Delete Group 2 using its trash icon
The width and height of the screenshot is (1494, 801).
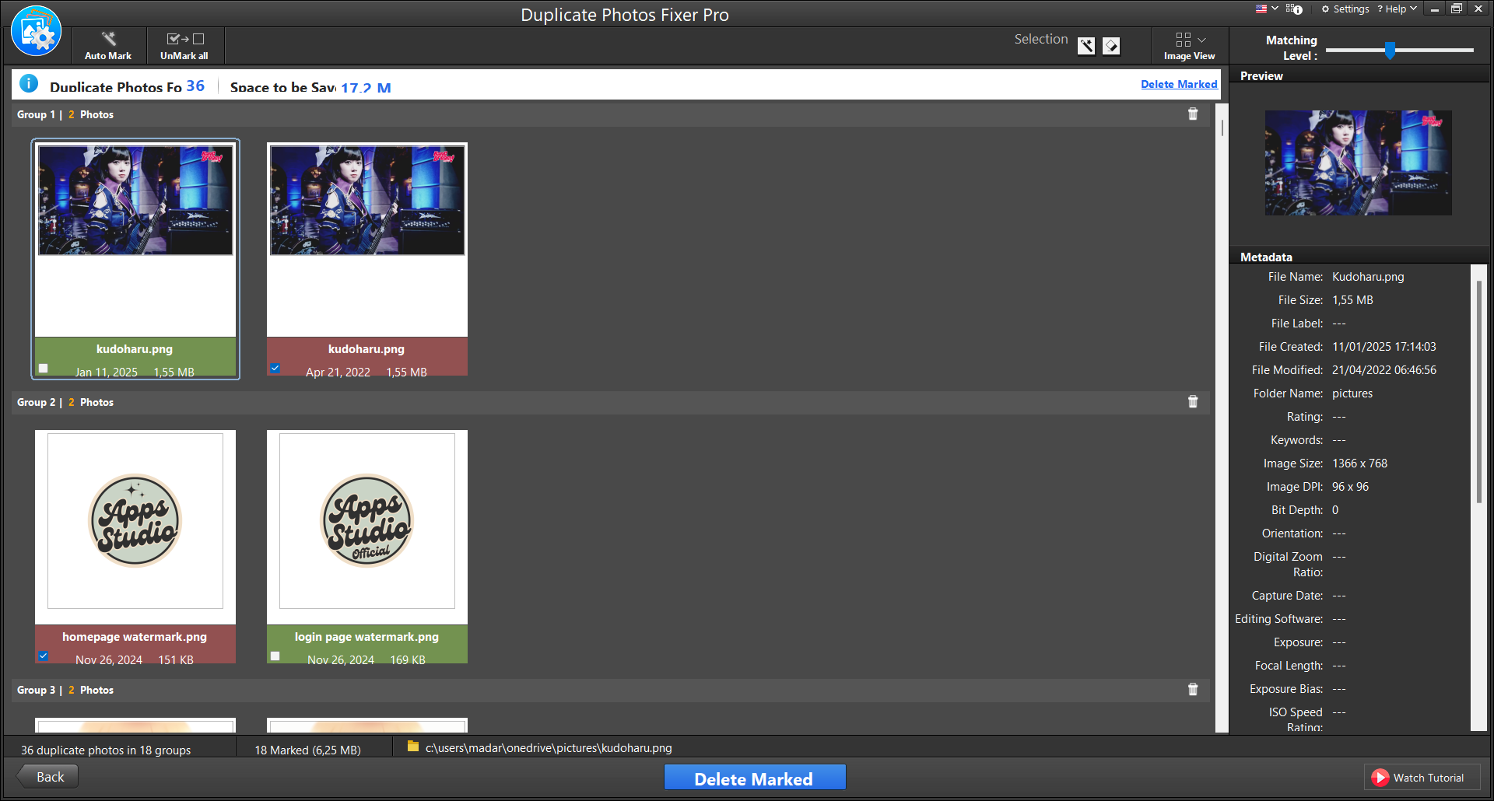(x=1193, y=402)
